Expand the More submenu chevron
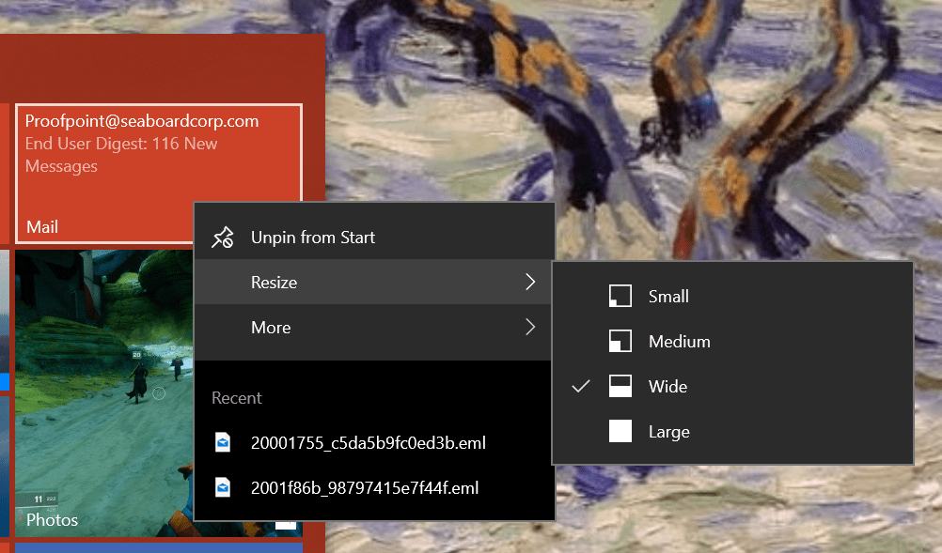Image resolution: width=942 pixels, height=553 pixels. tap(529, 327)
